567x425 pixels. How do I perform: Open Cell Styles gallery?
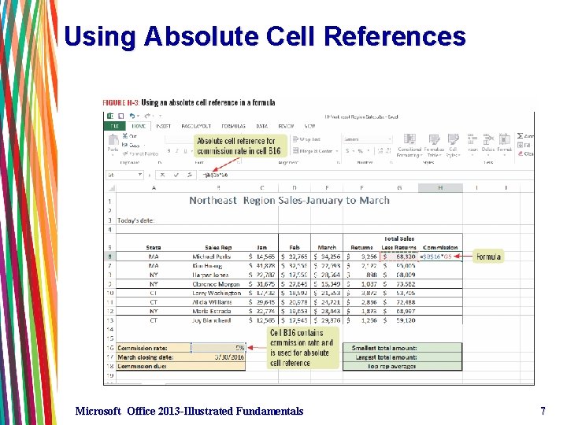pos(453,146)
